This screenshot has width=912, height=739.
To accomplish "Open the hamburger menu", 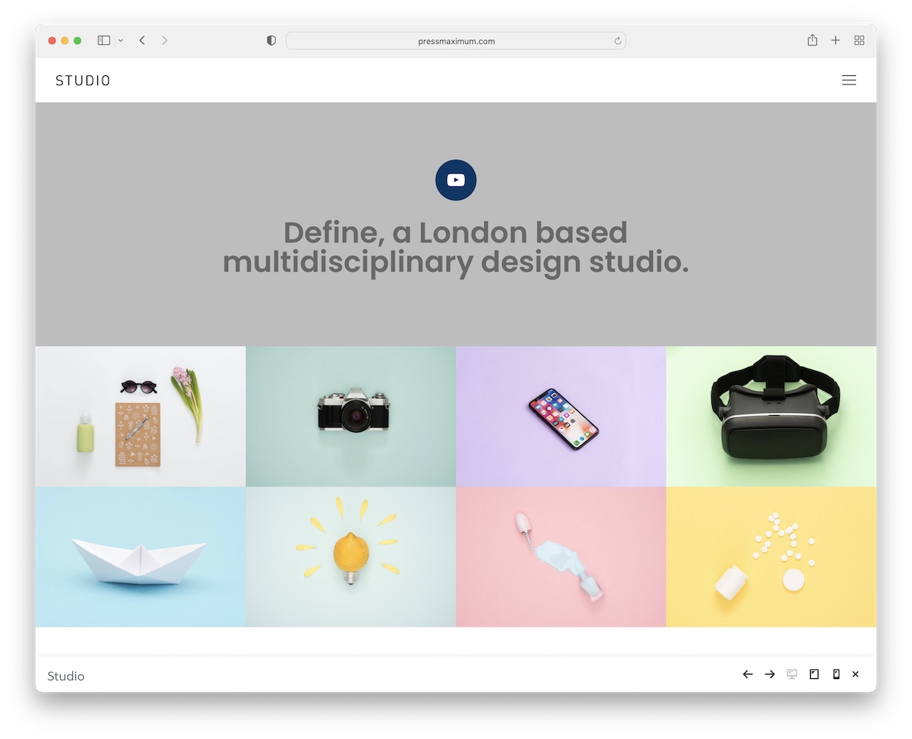I will (x=849, y=80).
